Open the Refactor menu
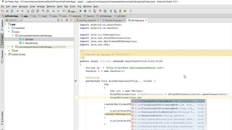232x130 pixels. point(51,6)
